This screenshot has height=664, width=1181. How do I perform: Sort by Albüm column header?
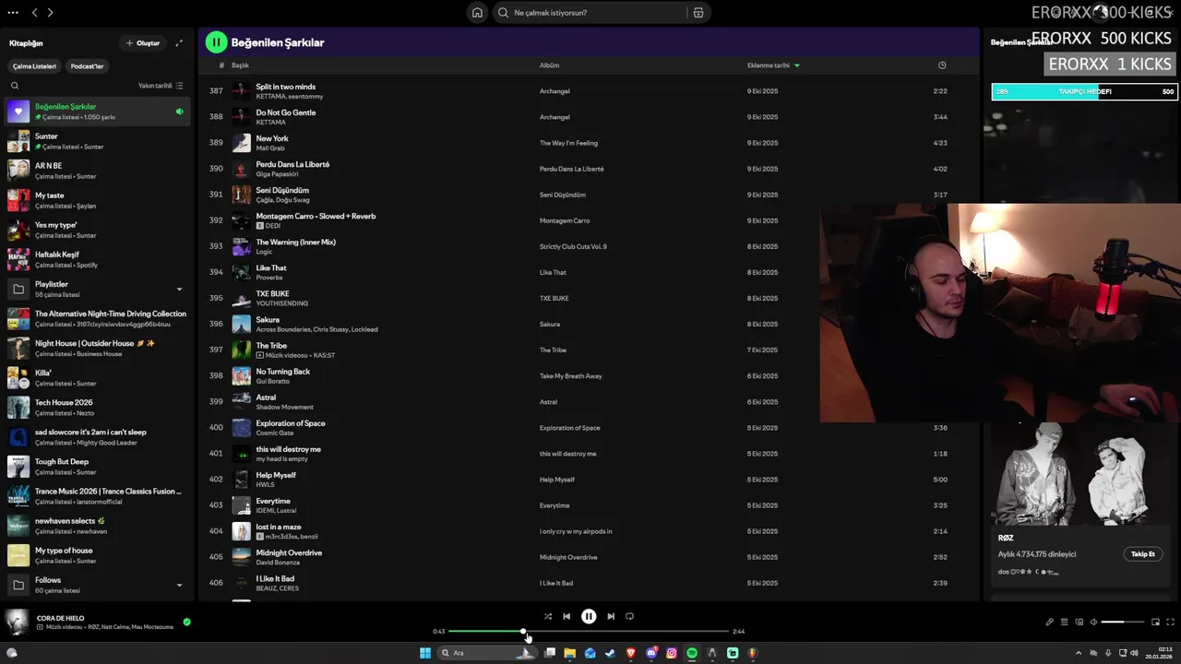[x=549, y=65]
